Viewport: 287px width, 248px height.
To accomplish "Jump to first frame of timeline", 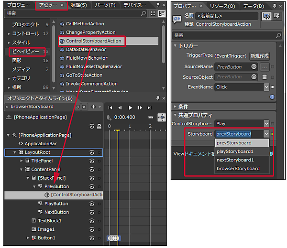I will click(x=110, y=108).
